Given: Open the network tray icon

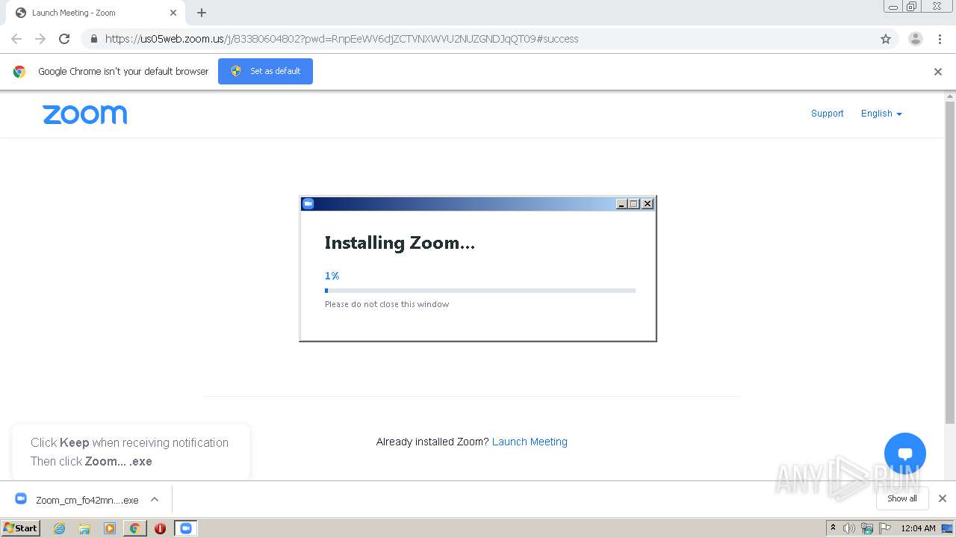Looking at the screenshot, I should (x=866, y=528).
